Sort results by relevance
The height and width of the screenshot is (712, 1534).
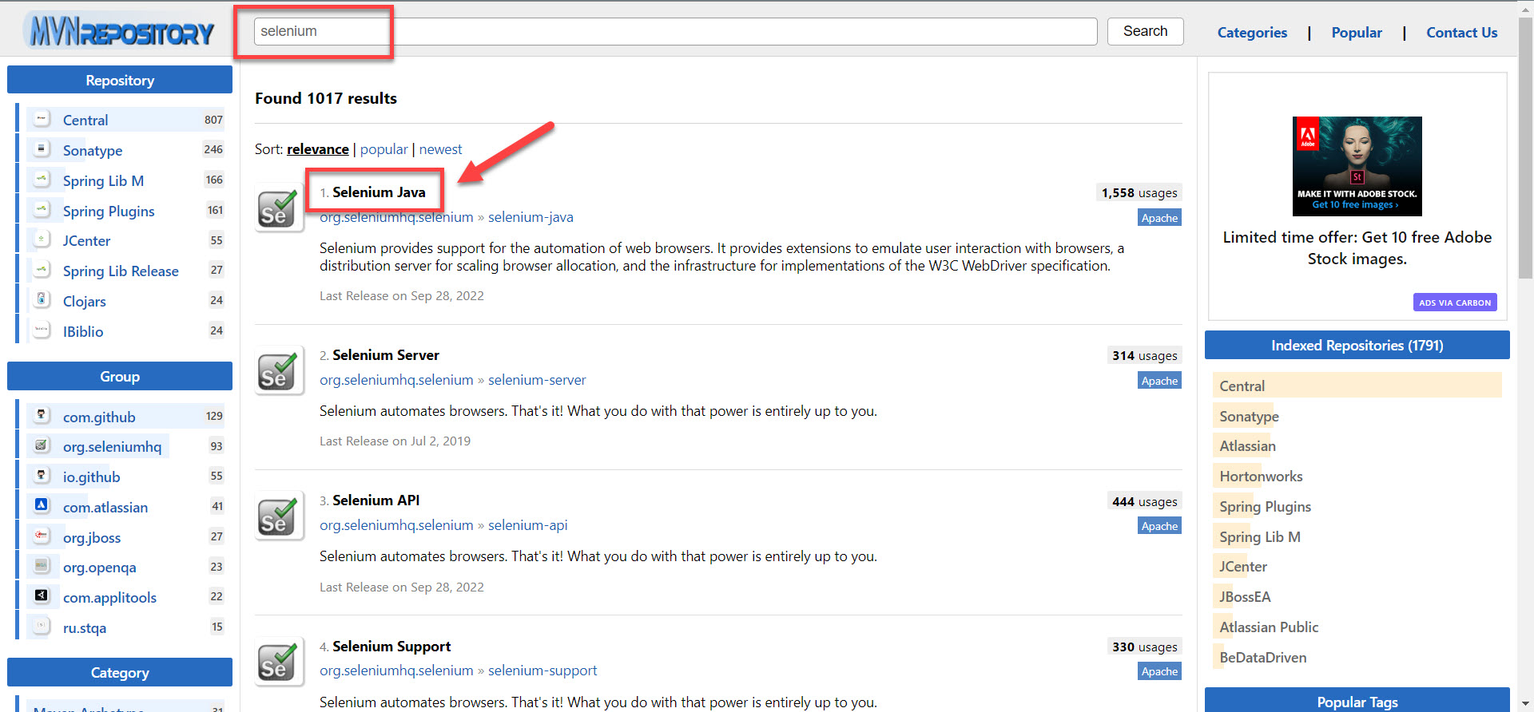pyautogui.click(x=318, y=149)
